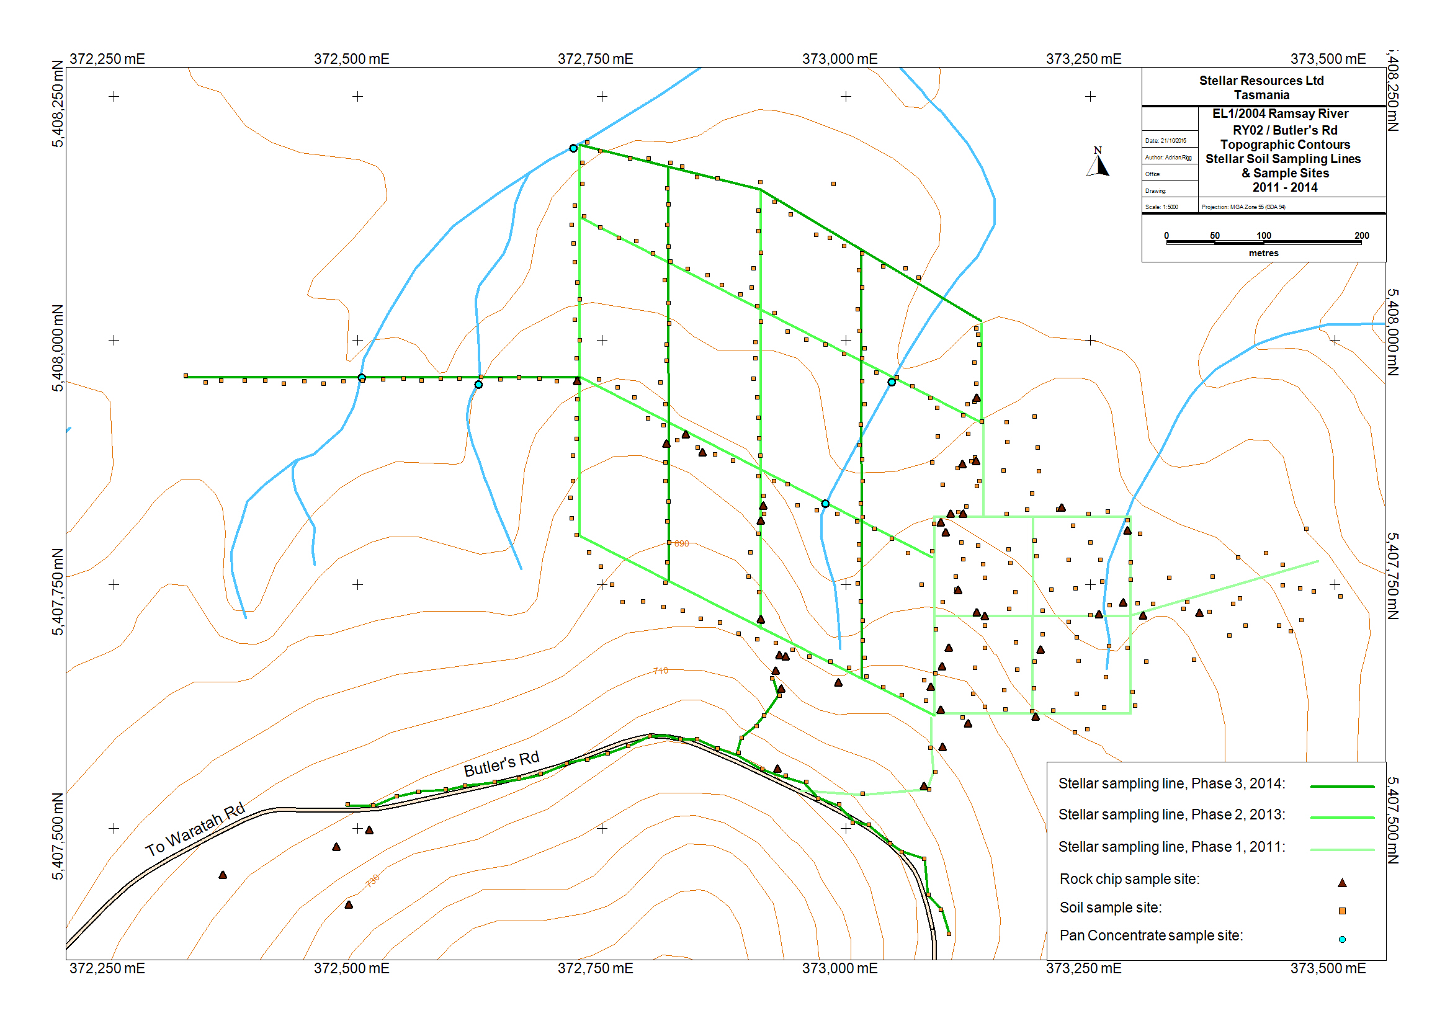1450x1026 pixels.
Task: Click the 710 contour elevation label
Action: [x=661, y=671]
